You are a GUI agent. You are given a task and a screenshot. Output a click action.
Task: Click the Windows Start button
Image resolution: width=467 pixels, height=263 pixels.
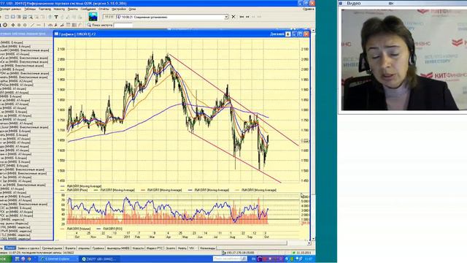5,259
